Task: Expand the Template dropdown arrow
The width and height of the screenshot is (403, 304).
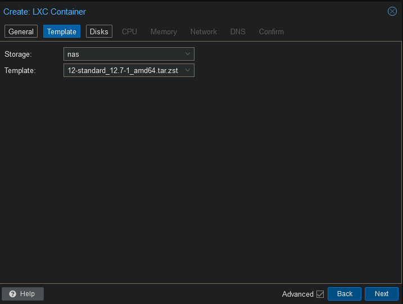Action: tap(188, 71)
